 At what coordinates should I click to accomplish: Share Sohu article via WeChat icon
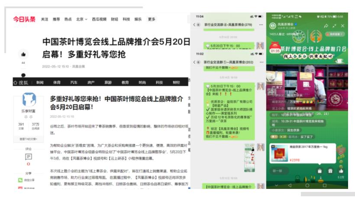click(20, 180)
